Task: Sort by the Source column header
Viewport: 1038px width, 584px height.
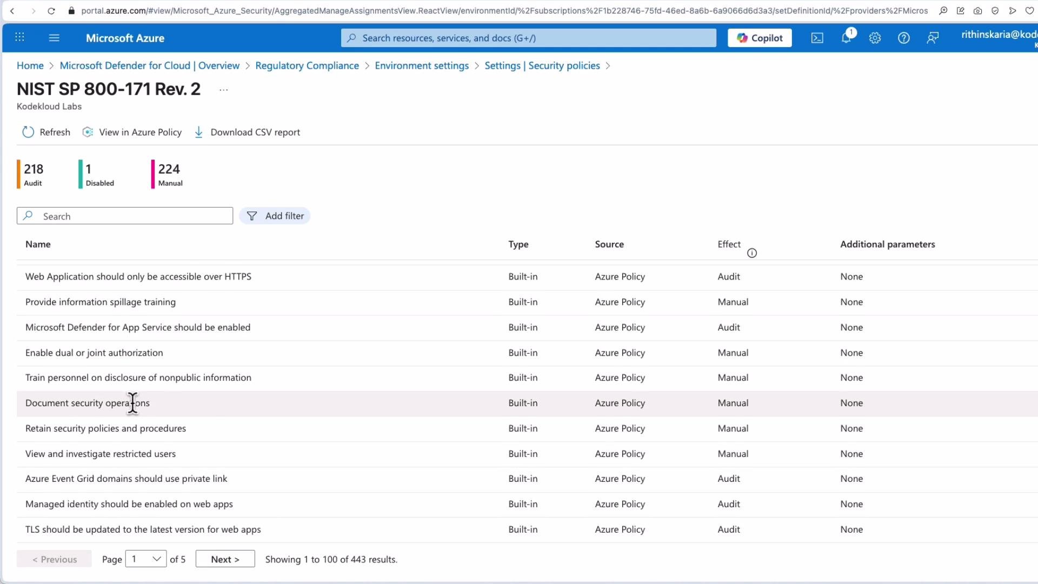Action: pyautogui.click(x=609, y=244)
